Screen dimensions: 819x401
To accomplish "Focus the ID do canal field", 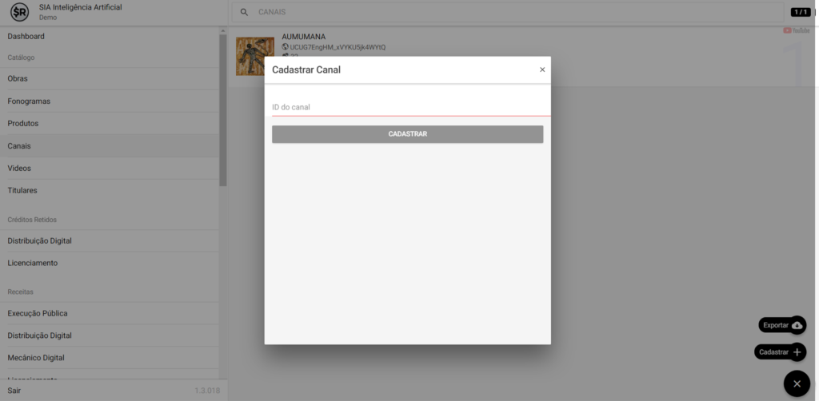I will coord(407,107).
